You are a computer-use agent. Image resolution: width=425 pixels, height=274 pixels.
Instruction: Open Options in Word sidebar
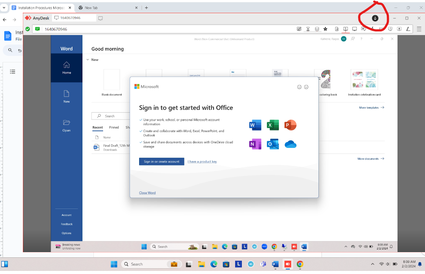[x=67, y=233]
